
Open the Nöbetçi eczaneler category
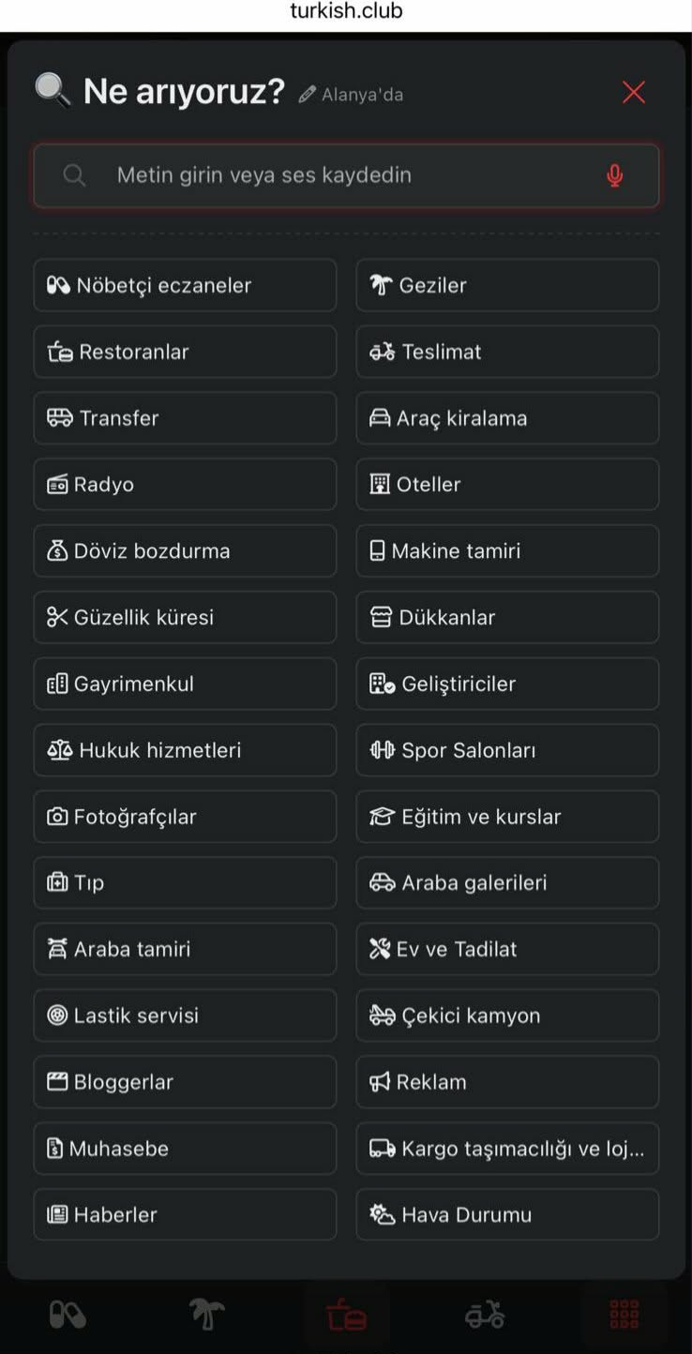[x=185, y=285]
